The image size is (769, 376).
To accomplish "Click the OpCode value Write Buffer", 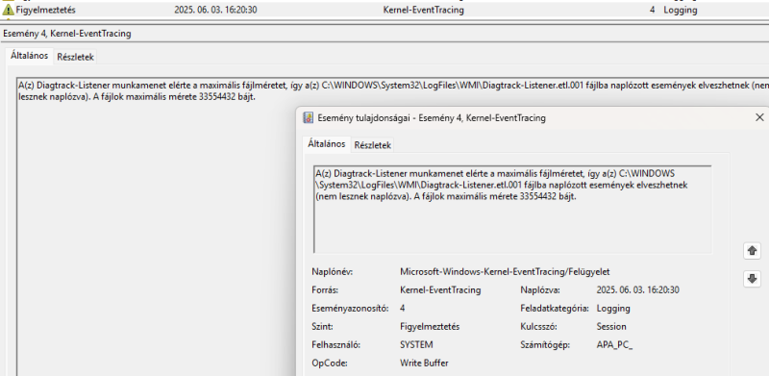I will (x=424, y=363).
